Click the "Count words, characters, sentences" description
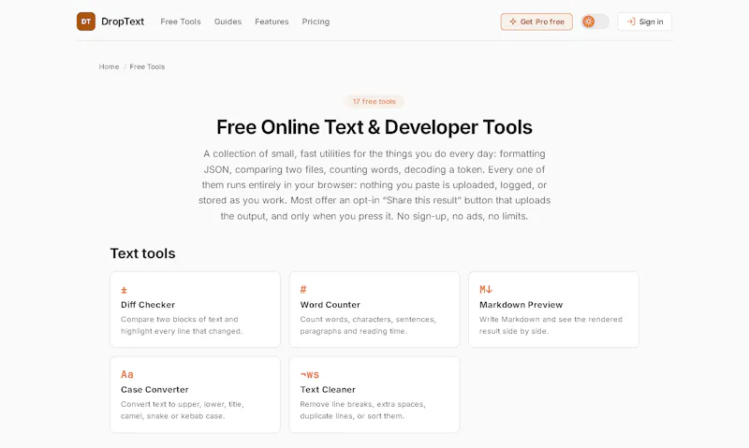Viewport: 749px width, 448px height. [x=368, y=325]
